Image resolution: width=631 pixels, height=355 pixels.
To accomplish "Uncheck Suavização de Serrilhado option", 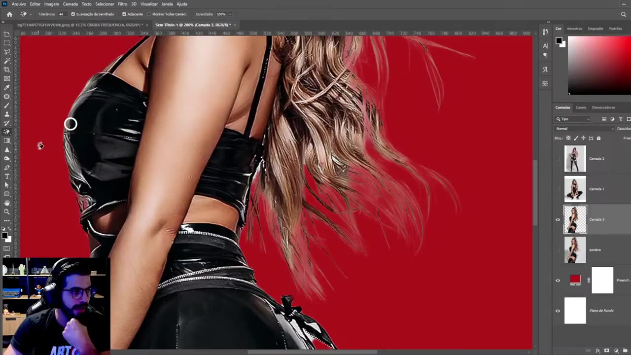I will coord(73,14).
